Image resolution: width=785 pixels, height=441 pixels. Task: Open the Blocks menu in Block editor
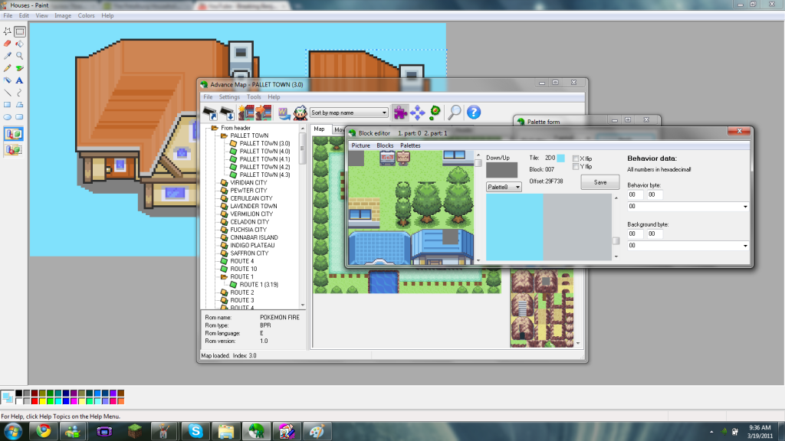click(x=385, y=145)
